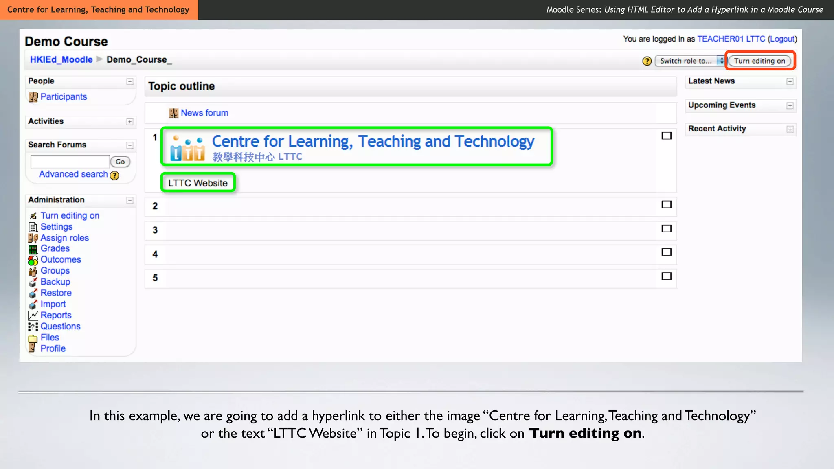Click the Demo_Course_ breadcrumb text
Image resolution: width=834 pixels, height=469 pixels.
(x=139, y=60)
